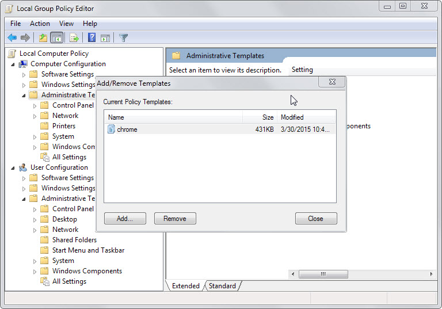
Task: Expand Software Settings under Computer Configuration
Action: point(24,75)
